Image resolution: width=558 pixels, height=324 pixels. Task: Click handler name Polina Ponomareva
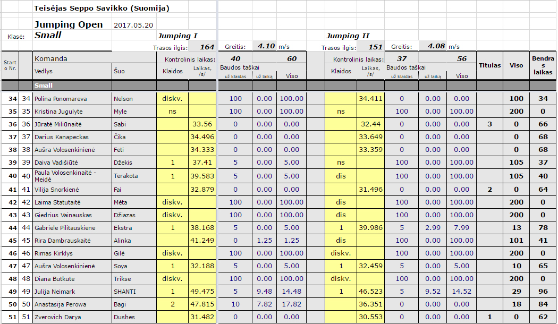[x=60, y=99]
